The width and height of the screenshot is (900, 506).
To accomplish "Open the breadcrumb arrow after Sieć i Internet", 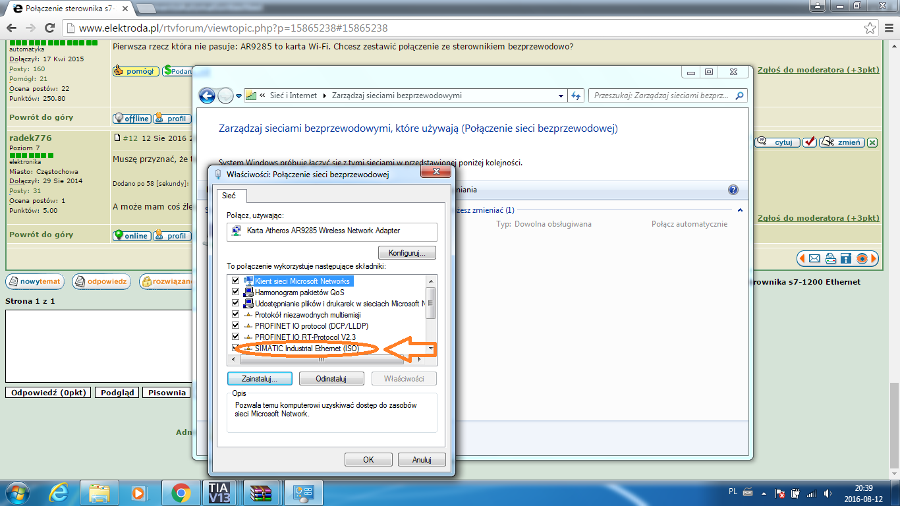I will tap(324, 96).
